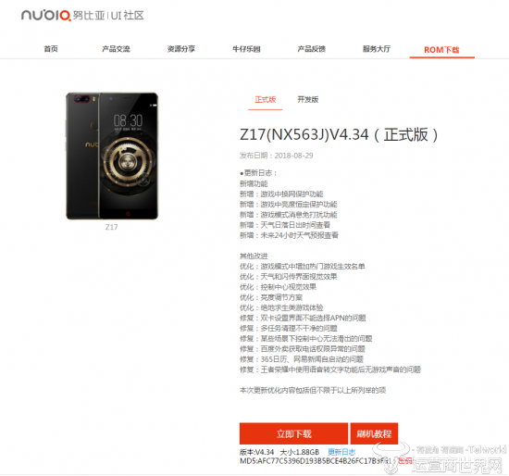
Task: Click the UI社区 text beside the logo
Action: (128, 15)
